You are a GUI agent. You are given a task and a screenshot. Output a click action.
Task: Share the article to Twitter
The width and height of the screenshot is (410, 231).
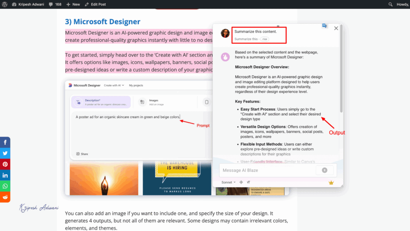[x=5, y=153]
